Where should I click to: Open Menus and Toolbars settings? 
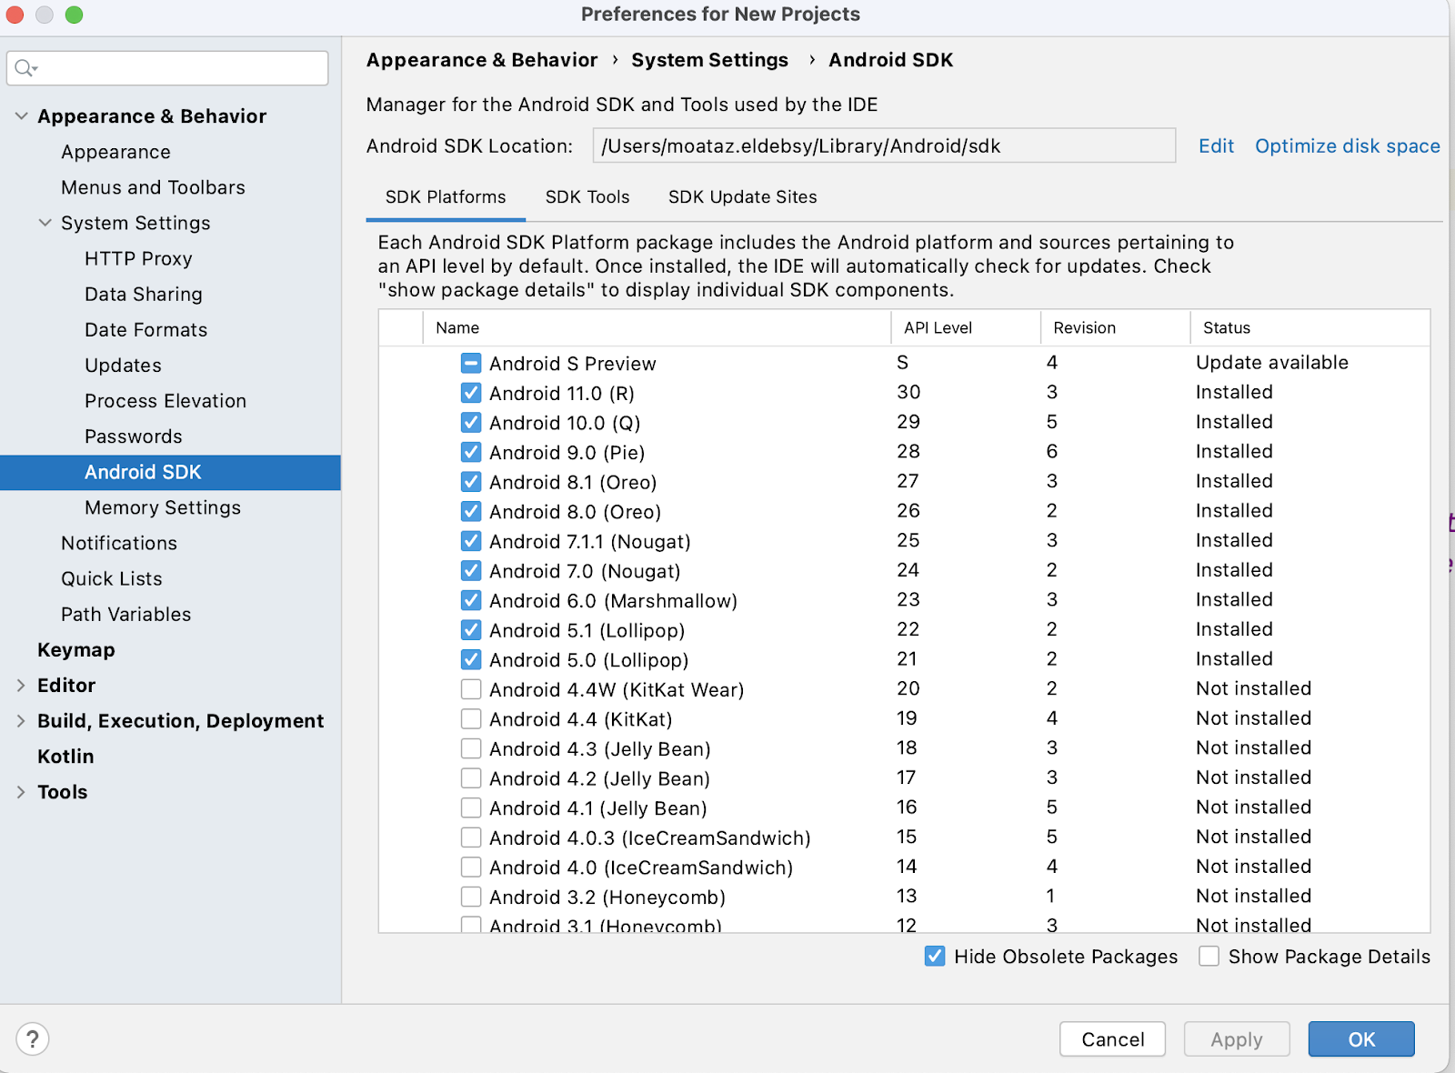[x=153, y=187]
